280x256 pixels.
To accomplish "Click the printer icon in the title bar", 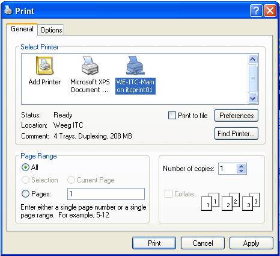I will point(8,10).
